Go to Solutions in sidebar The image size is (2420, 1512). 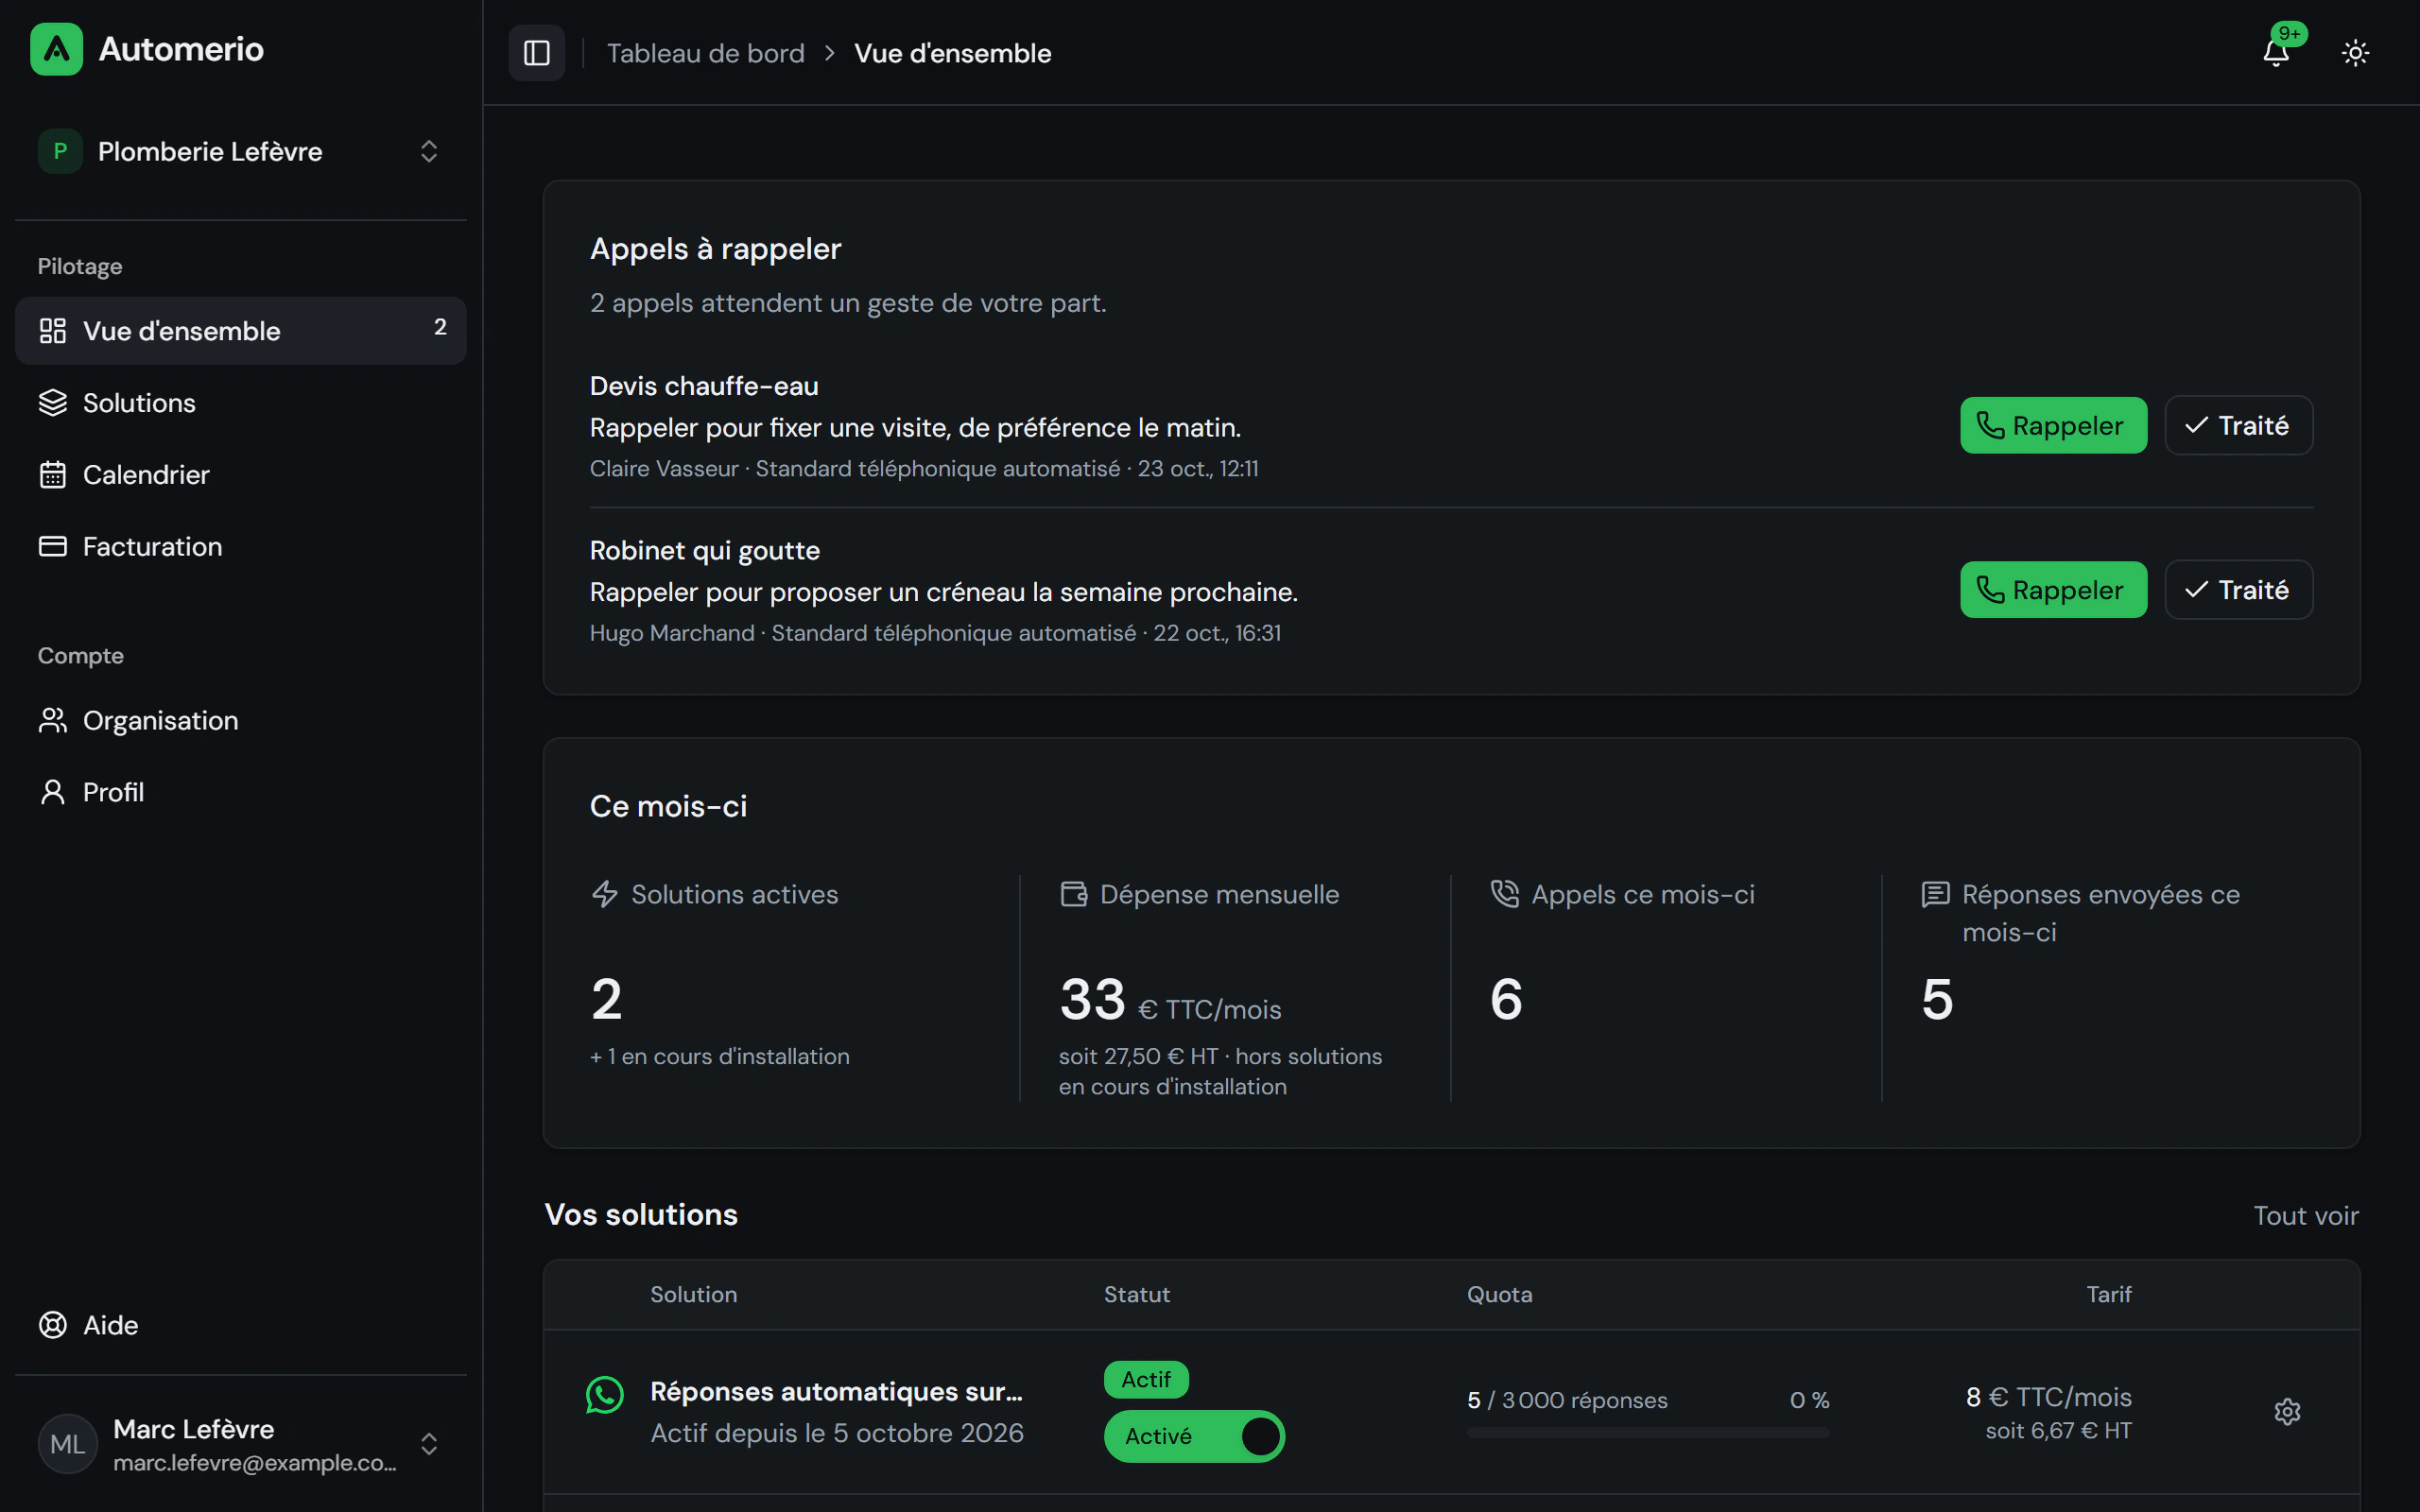tap(241, 403)
